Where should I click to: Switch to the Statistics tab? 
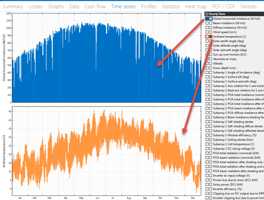coord(171,6)
